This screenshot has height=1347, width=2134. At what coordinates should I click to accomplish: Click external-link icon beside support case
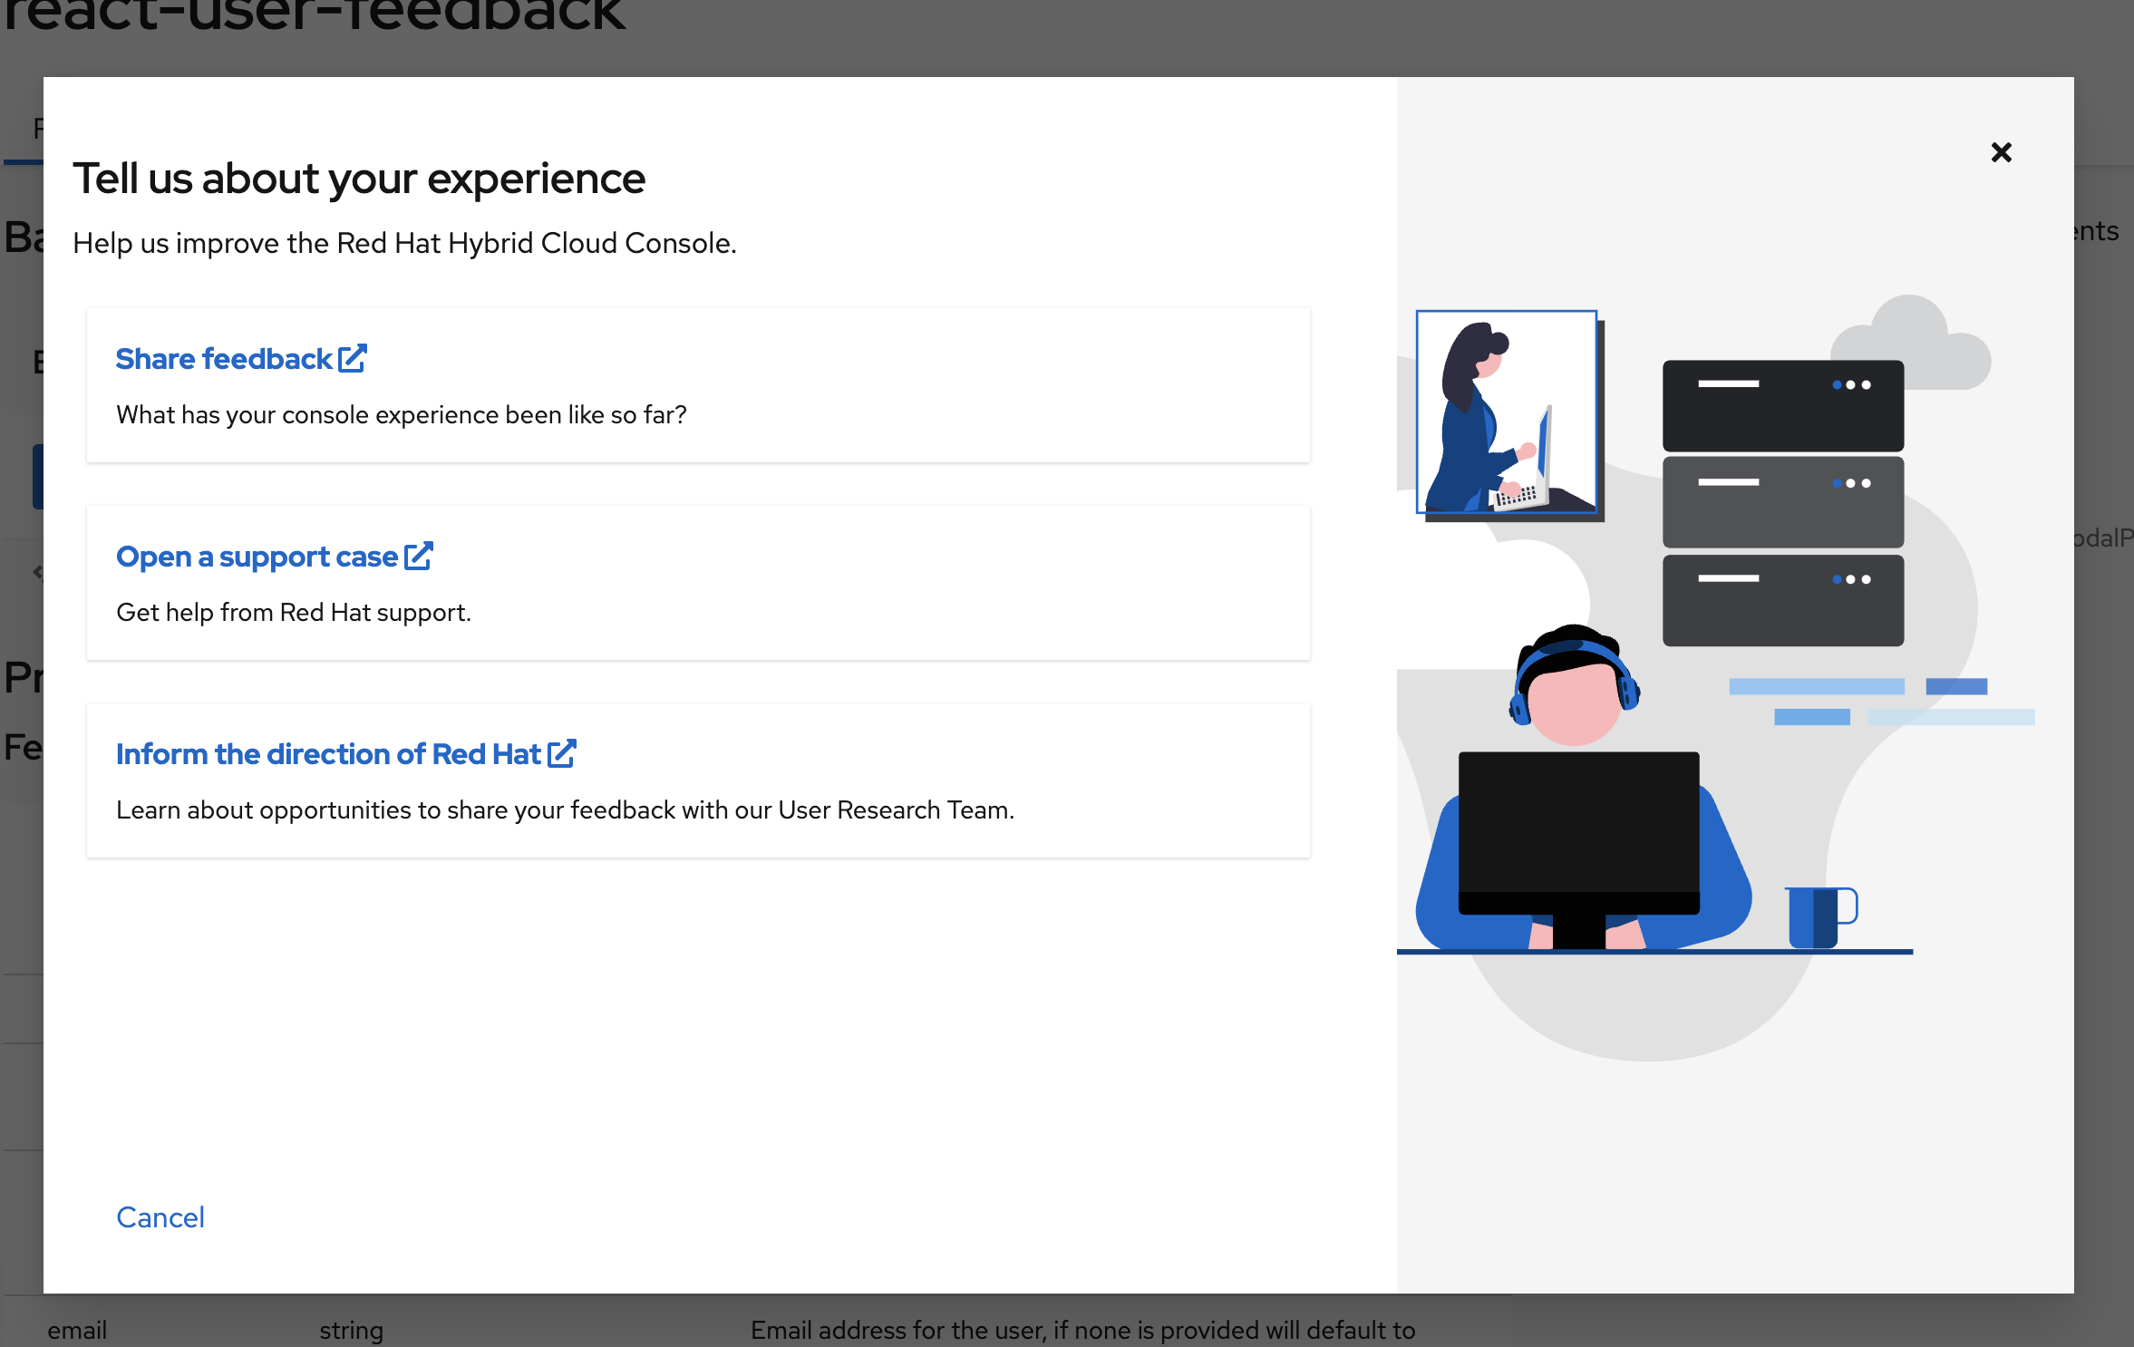pyautogui.click(x=419, y=556)
